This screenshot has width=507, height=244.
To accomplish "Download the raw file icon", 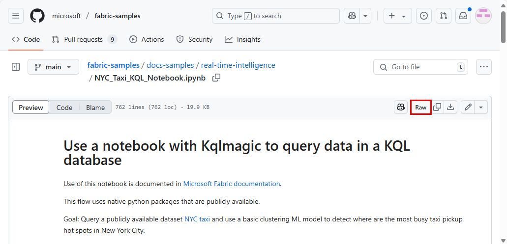I will [450, 107].
